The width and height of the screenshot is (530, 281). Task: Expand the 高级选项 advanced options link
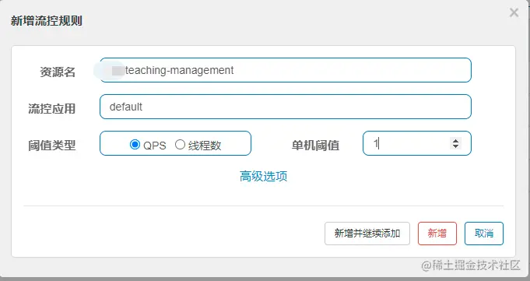coord(263,176)
